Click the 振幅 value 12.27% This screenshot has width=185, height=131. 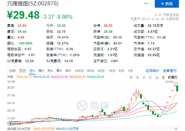point(63,43)
